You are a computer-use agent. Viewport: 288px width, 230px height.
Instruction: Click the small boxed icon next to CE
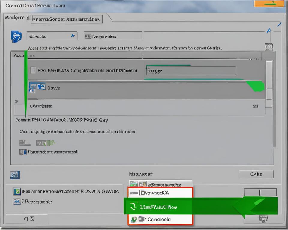32,219
